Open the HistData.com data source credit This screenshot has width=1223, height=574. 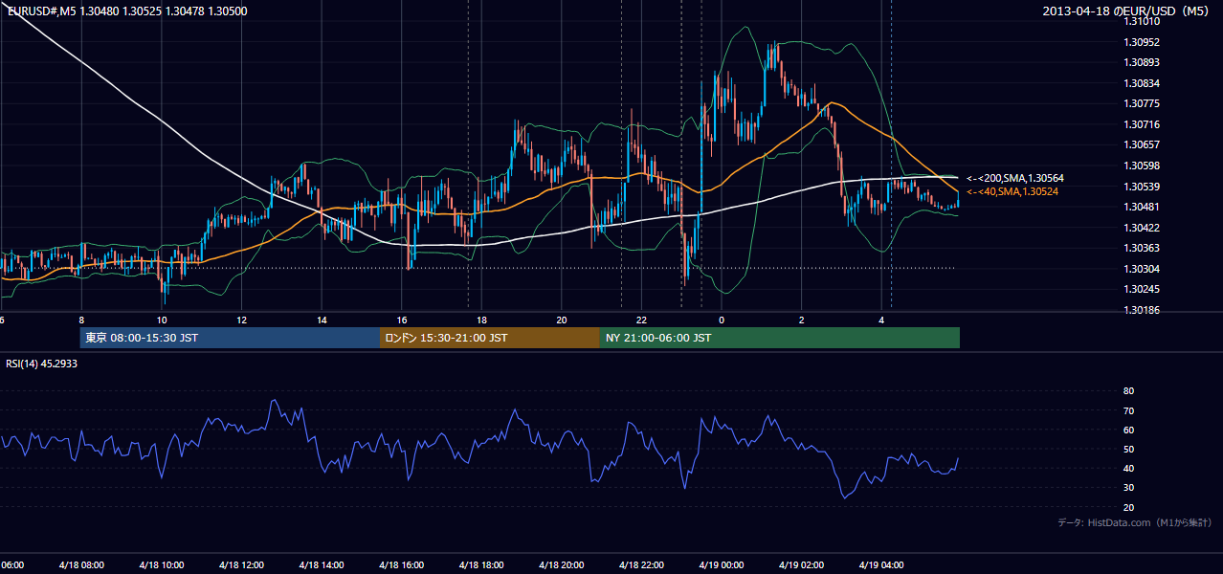(1135, 522)
